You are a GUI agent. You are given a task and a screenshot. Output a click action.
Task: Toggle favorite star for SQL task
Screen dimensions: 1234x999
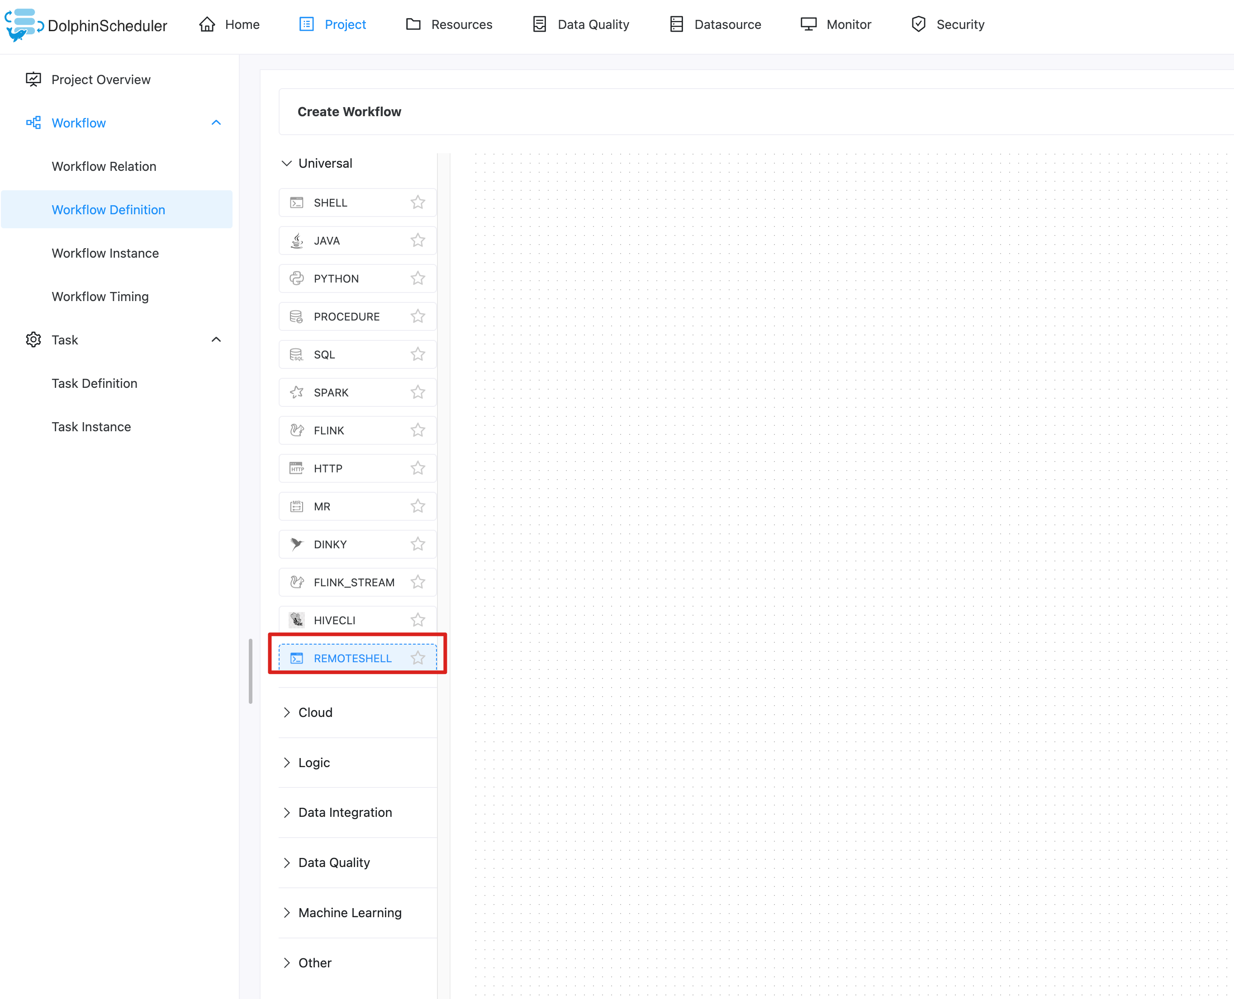pyautogui.click(x=418, y=354)
